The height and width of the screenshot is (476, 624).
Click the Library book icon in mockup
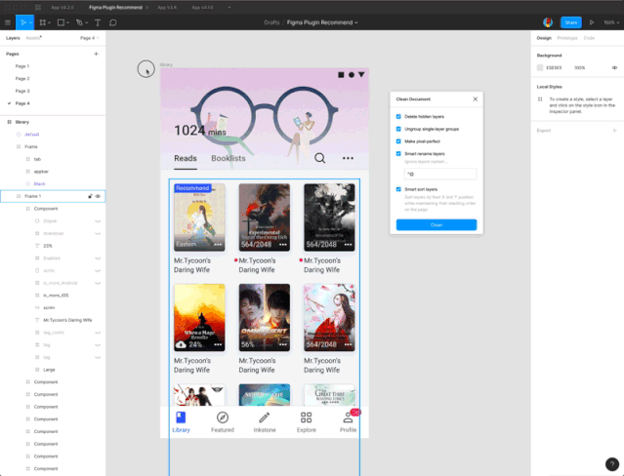click(x=181, y=417)
